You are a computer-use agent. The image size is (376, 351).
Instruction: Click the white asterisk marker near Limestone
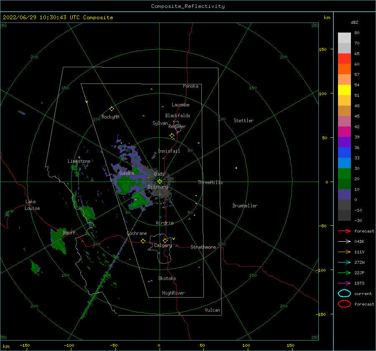click(x=79, y=157)
